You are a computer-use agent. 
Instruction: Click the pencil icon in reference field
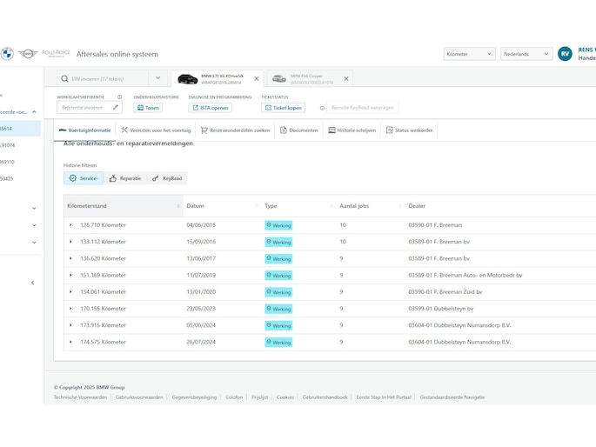tap(116, 108)
